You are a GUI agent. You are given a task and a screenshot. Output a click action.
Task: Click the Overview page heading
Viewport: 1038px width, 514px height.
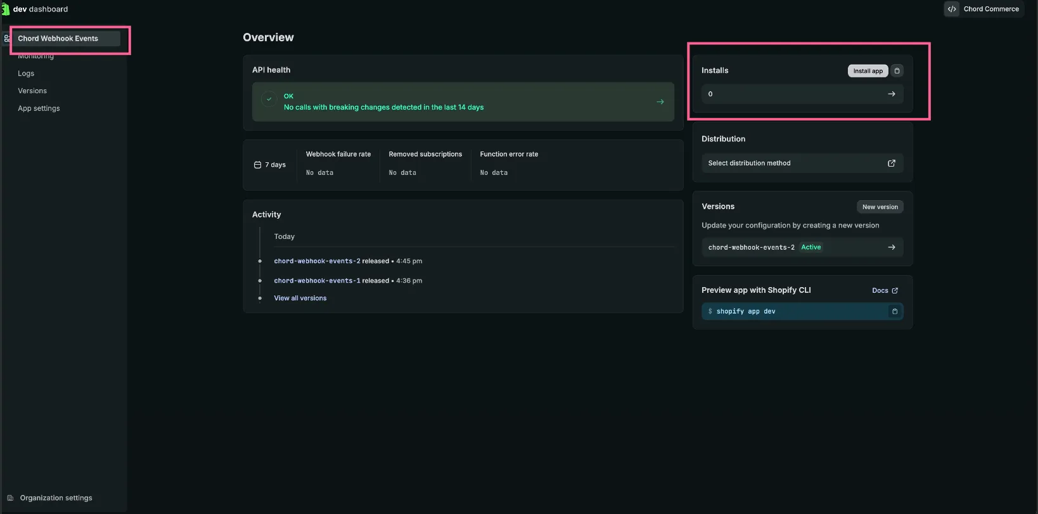click(268, 37)
